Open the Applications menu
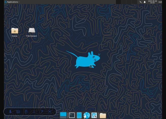This screenshot has width=166, height=119. click(11, 2)
